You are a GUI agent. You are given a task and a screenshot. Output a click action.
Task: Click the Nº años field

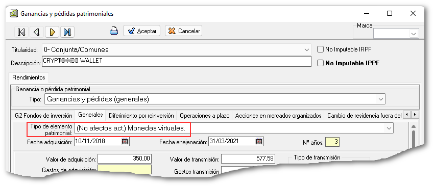coord(332,142)
